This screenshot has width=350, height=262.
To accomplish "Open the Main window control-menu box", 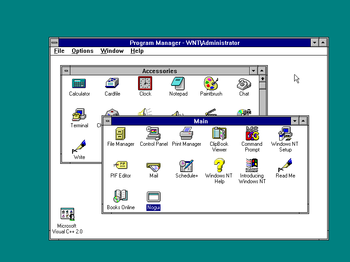I will coord(107,121).
